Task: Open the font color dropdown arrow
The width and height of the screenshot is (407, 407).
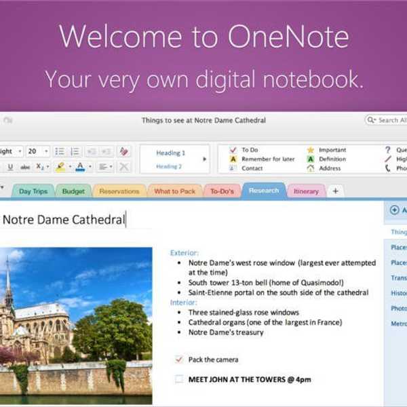Action: [90, 167]
